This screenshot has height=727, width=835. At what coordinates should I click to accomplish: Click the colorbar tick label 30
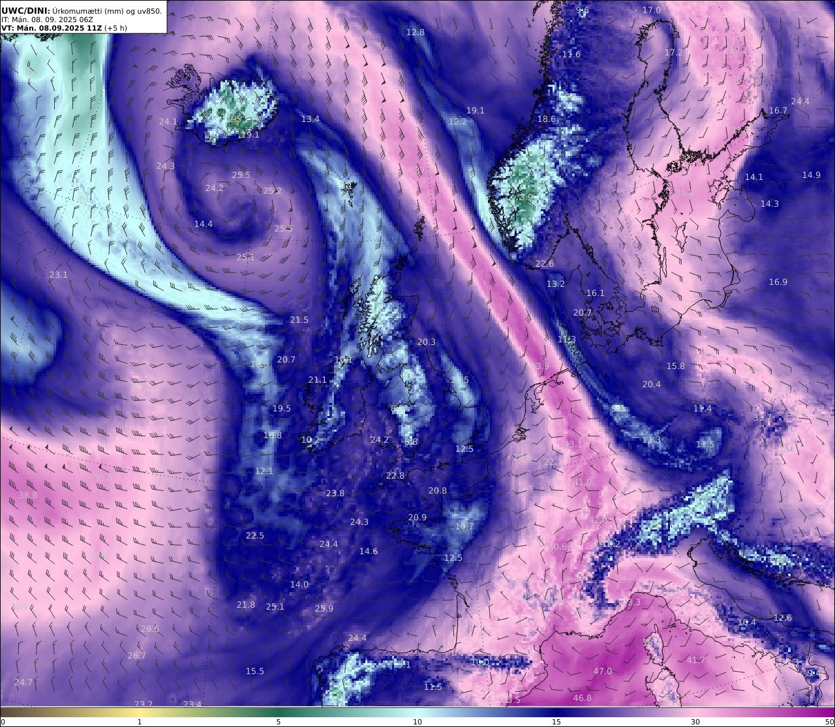click(x=695, y=722)
